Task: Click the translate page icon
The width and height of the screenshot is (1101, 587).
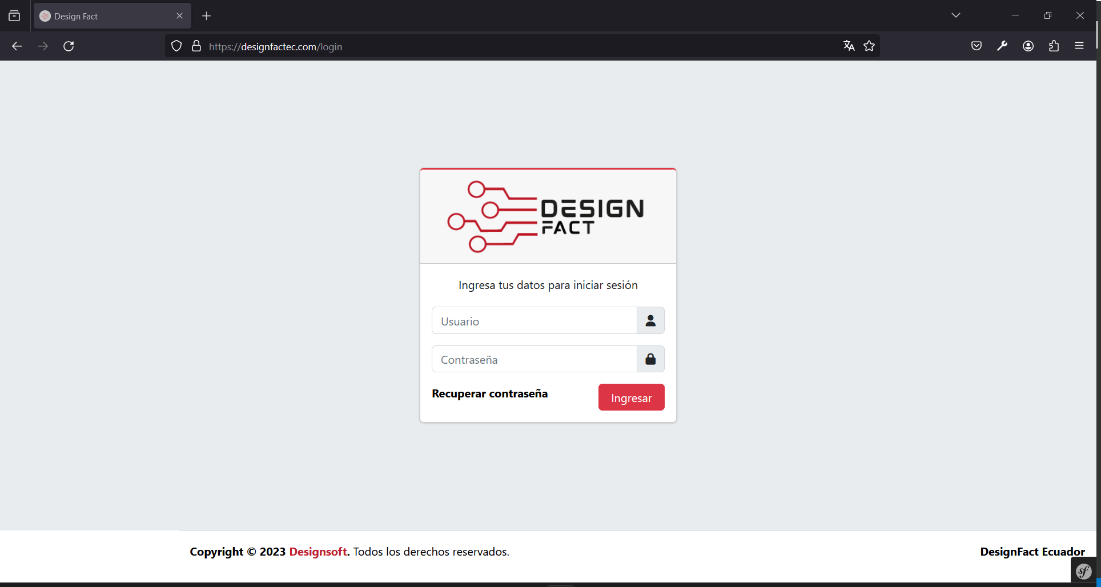Action: [849, 46]
